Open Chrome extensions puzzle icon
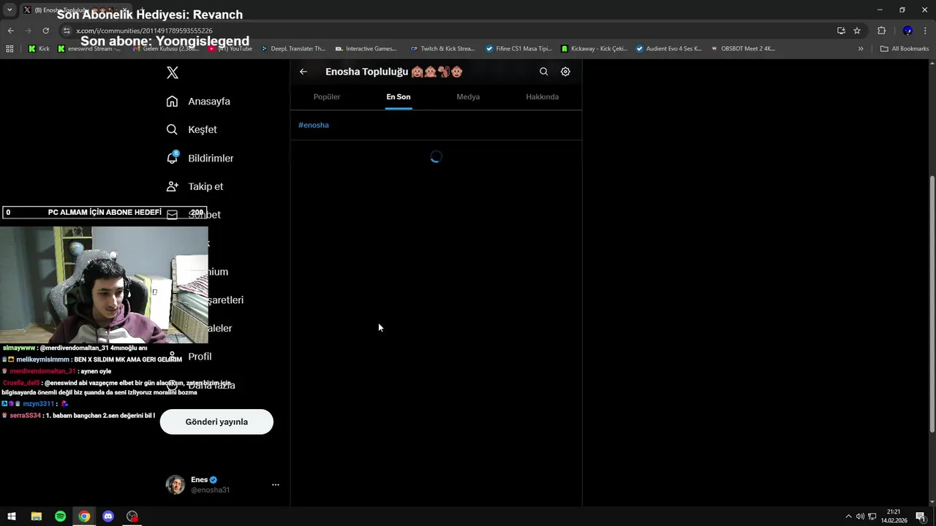This screenshot has height=526, width=936. [881, 31]
